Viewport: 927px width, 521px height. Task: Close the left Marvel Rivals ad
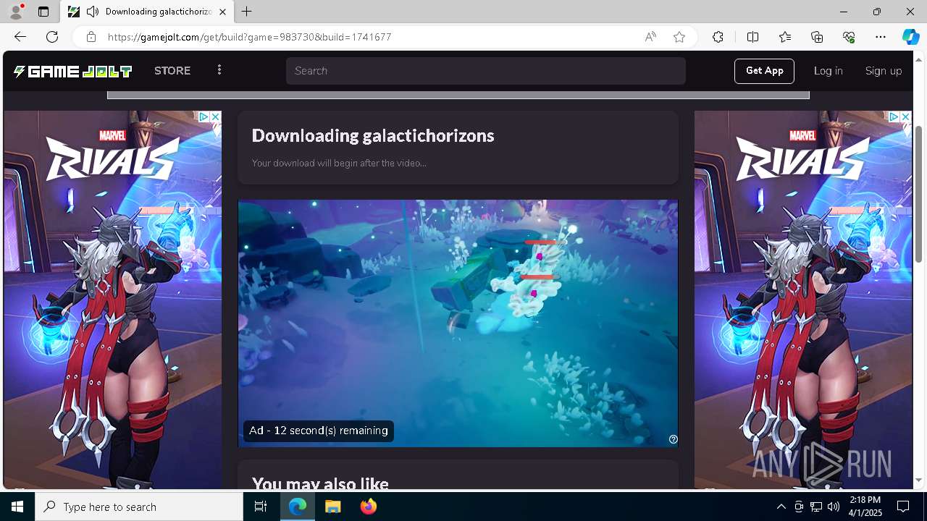click(215, 117)
